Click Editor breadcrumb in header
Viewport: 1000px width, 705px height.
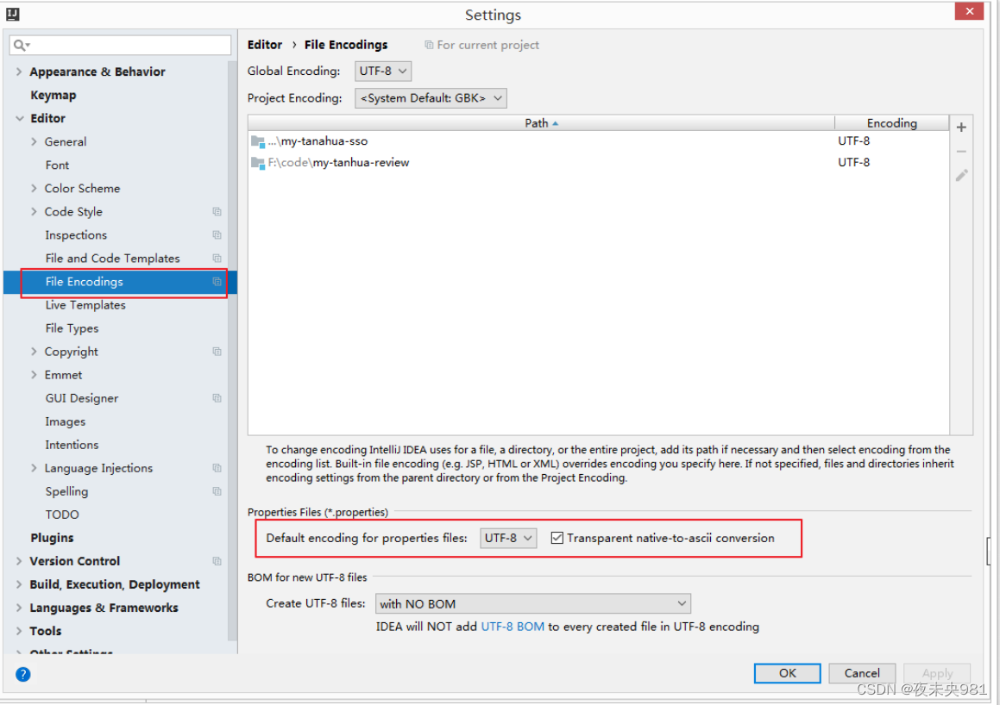[x=265, y=45]
